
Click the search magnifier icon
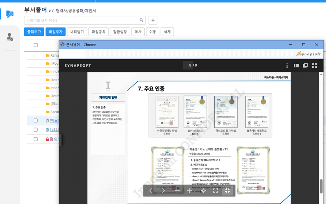pos(141,20)
